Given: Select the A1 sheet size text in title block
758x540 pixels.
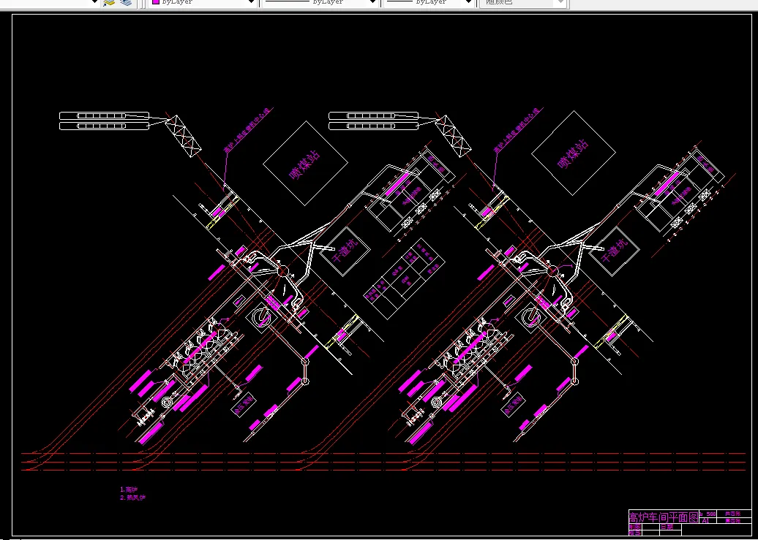Looking at the screenshot, I should pos(705,521).
